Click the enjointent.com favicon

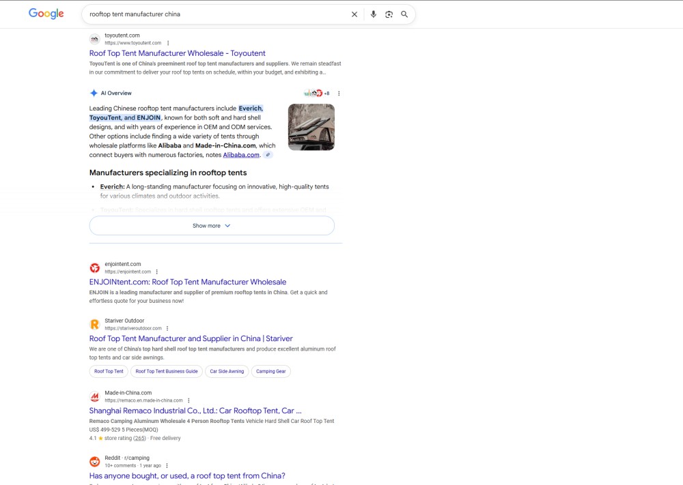click(95, 267)
